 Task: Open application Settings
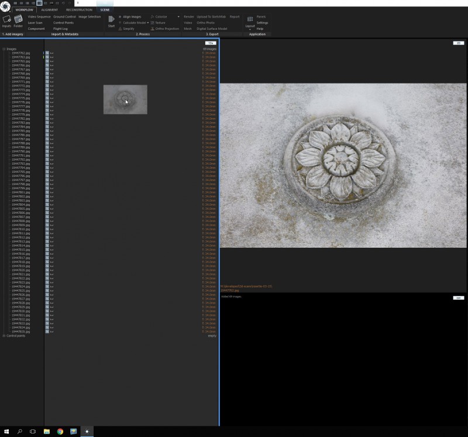[x=262, y=23]
